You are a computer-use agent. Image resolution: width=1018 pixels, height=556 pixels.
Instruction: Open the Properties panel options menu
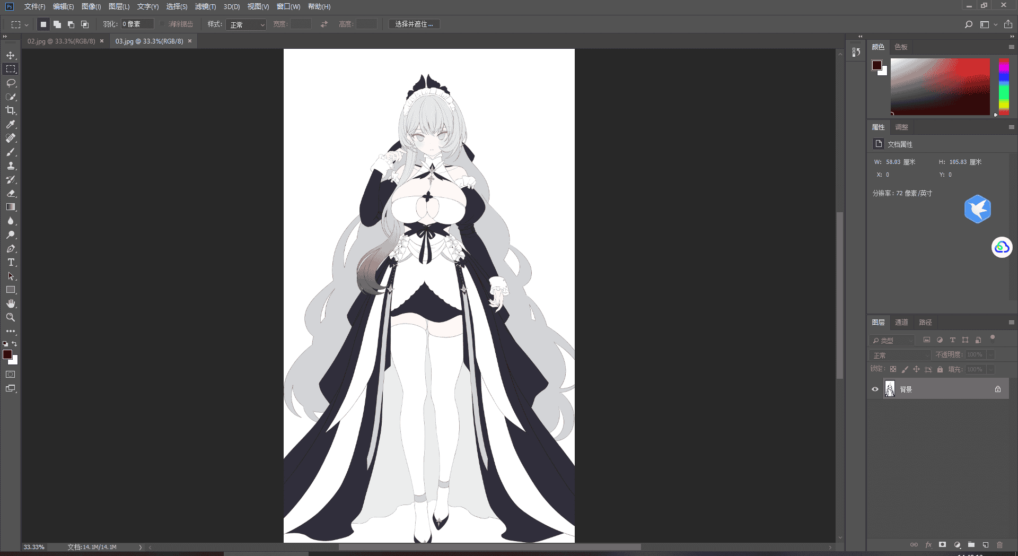coord(1011,127)
